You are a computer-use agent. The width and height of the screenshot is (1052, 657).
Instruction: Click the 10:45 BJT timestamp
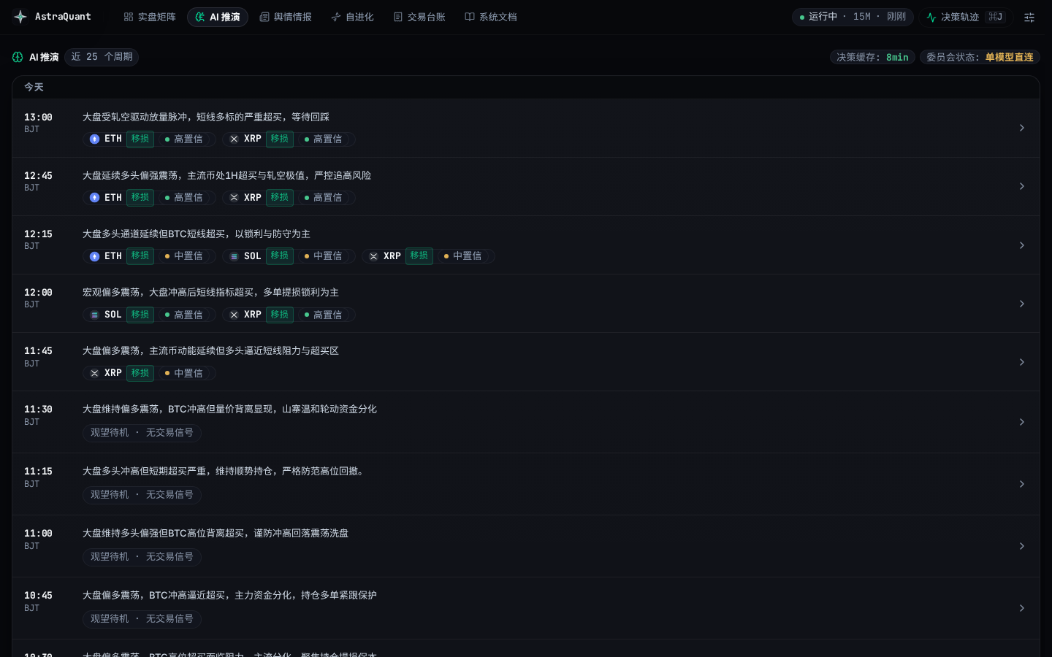38,600
